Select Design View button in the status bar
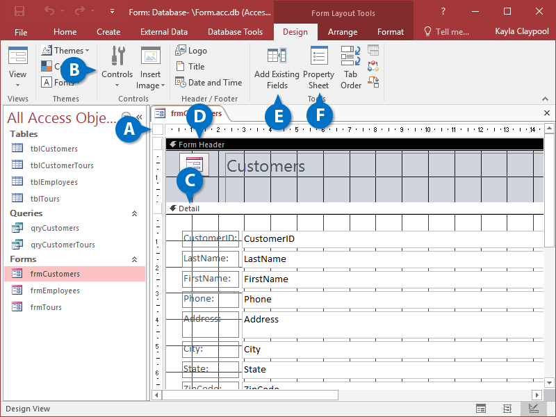556x417 pixels. (x=533, y=409)
